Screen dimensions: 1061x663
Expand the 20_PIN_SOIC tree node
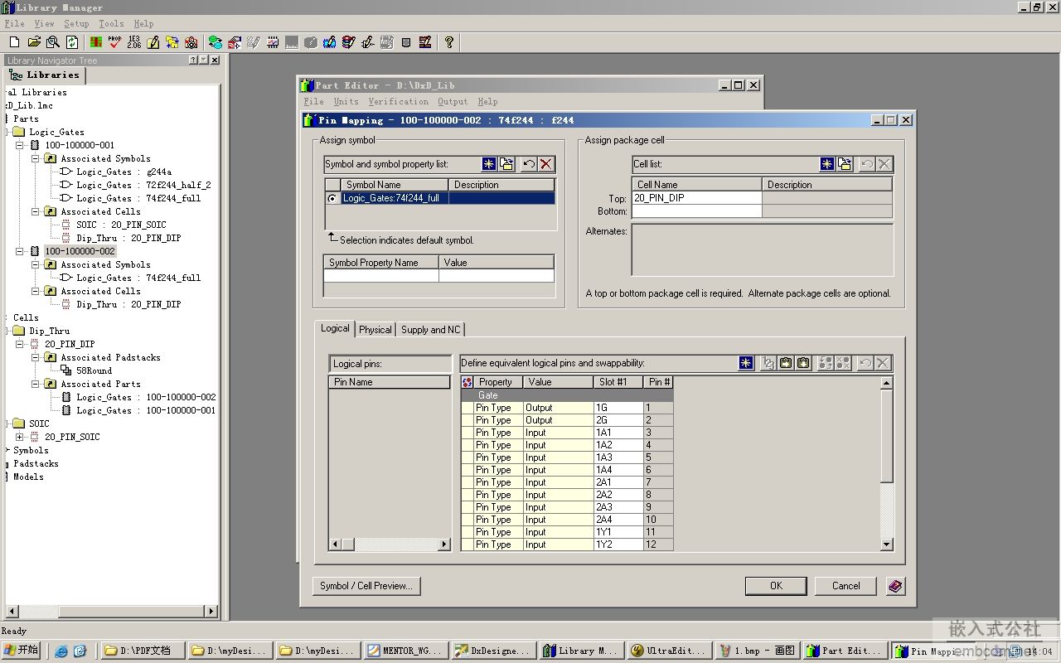pos(20,437)
